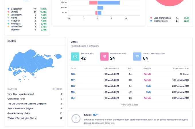
Task: Select Grace Assembly of God cluster row
Action: pos(35,113)
